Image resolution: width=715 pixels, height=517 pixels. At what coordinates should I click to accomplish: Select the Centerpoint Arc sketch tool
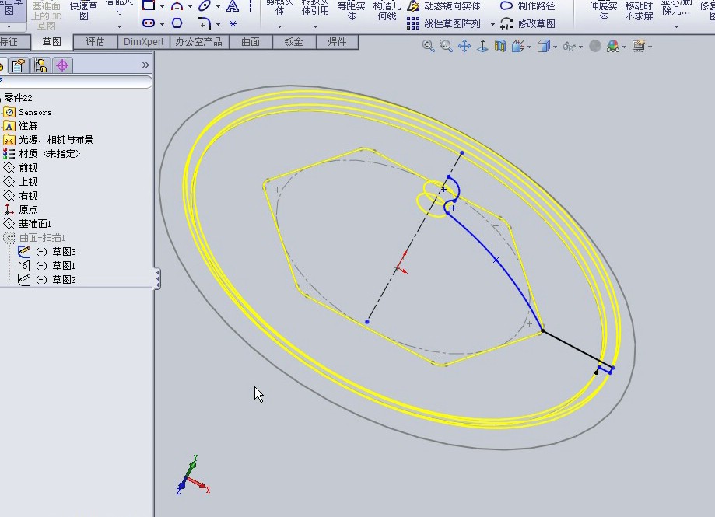(x=177, y=6)
